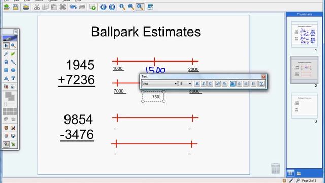Click the Copy icon in toolbar
The image size is (325, 183).
[x=45, y=7]
